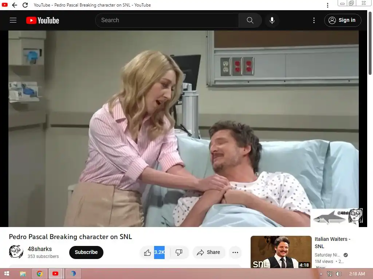The height and width of the screenshot is (279, 373).
Task: Click the 3.2K like count
Action: click(159, 252)
